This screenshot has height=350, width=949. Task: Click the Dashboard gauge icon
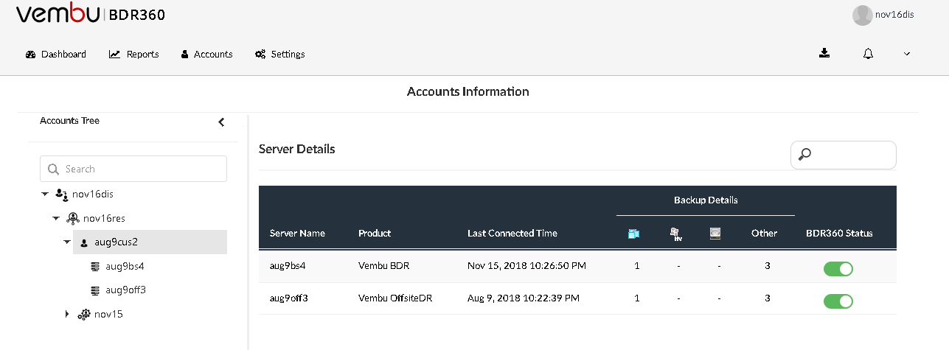(x=31, y=55)
